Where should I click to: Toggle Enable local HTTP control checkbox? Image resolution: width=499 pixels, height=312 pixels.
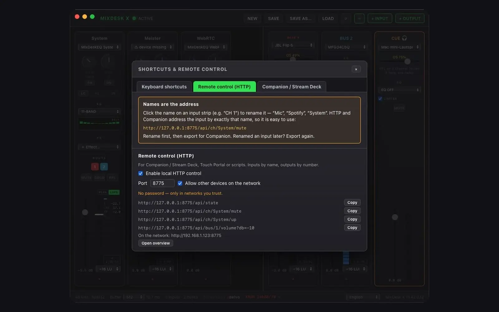coord(141,173)
